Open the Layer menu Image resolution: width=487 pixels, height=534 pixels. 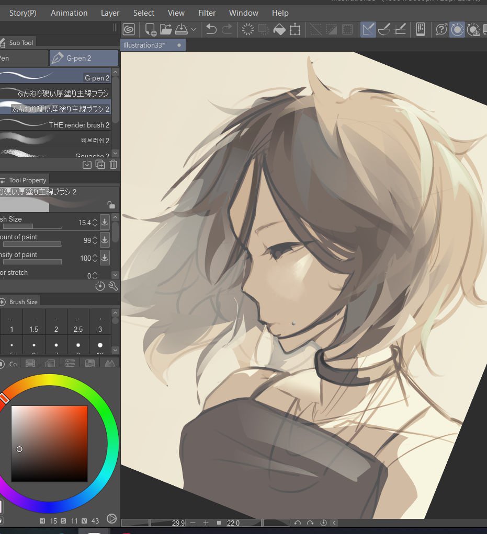pos(110,13)
